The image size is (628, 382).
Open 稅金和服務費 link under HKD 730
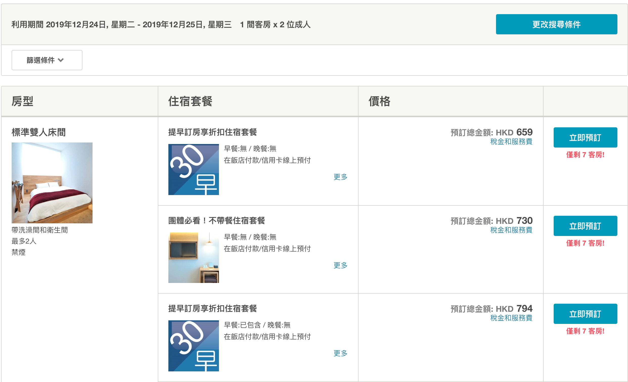pyautogui.click(x=511, y=230)
